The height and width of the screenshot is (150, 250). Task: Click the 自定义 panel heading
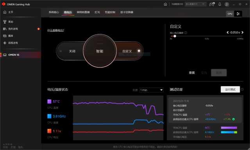pyautogui.click(x=175, y=26)
